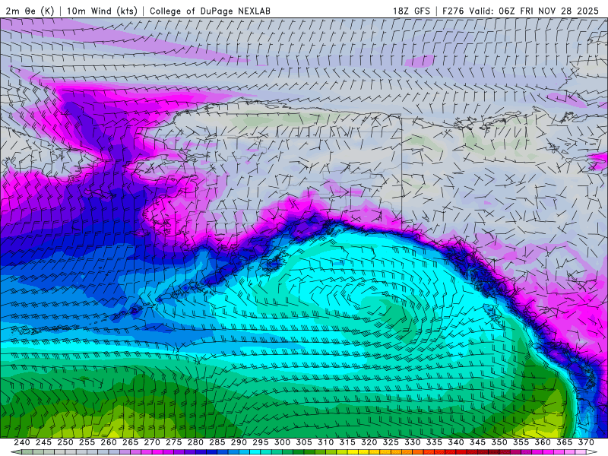Click the 310 value on the legend
Screen dimensions: 608x456
pyautogui.click(x=326, y=442)
